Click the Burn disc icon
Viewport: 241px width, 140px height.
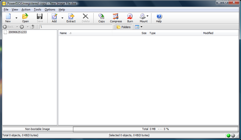[x=130, y=16]
